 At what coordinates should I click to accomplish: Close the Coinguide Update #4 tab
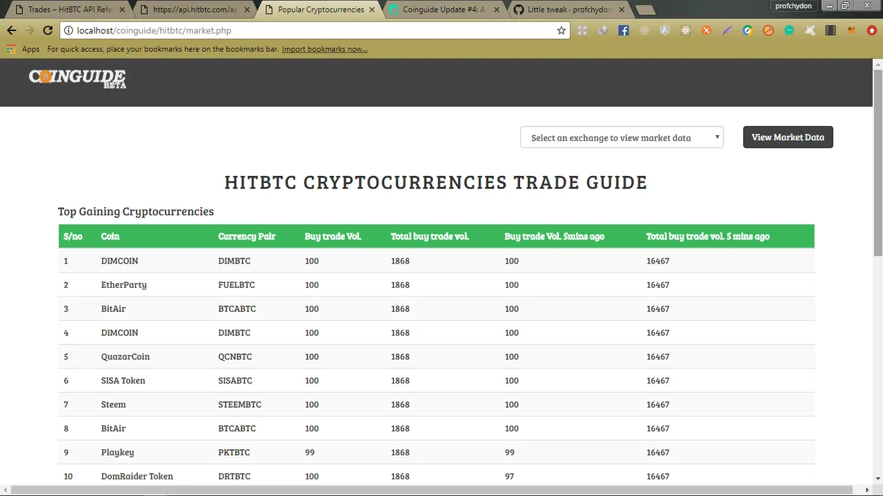497,10
